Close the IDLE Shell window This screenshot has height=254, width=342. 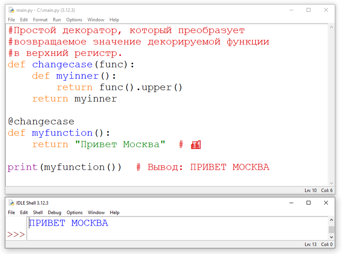tap(326, 203)
